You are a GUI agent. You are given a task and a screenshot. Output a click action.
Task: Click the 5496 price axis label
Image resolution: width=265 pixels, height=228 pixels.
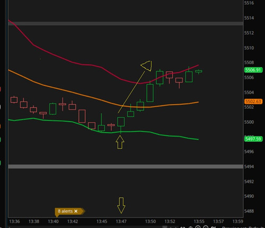[x=249, y=152]
